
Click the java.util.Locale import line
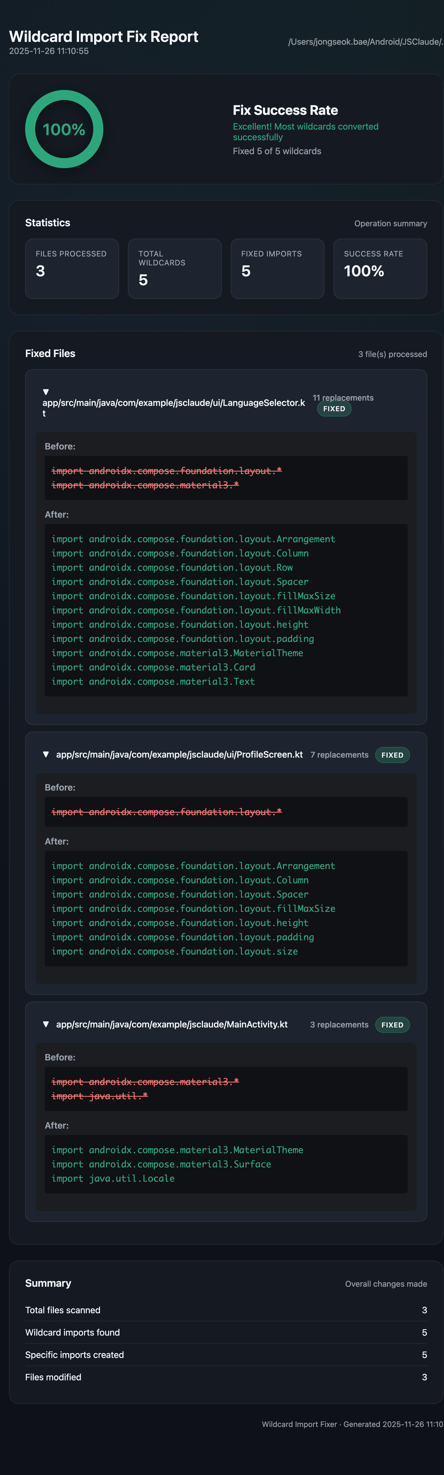click(113, 1178)
